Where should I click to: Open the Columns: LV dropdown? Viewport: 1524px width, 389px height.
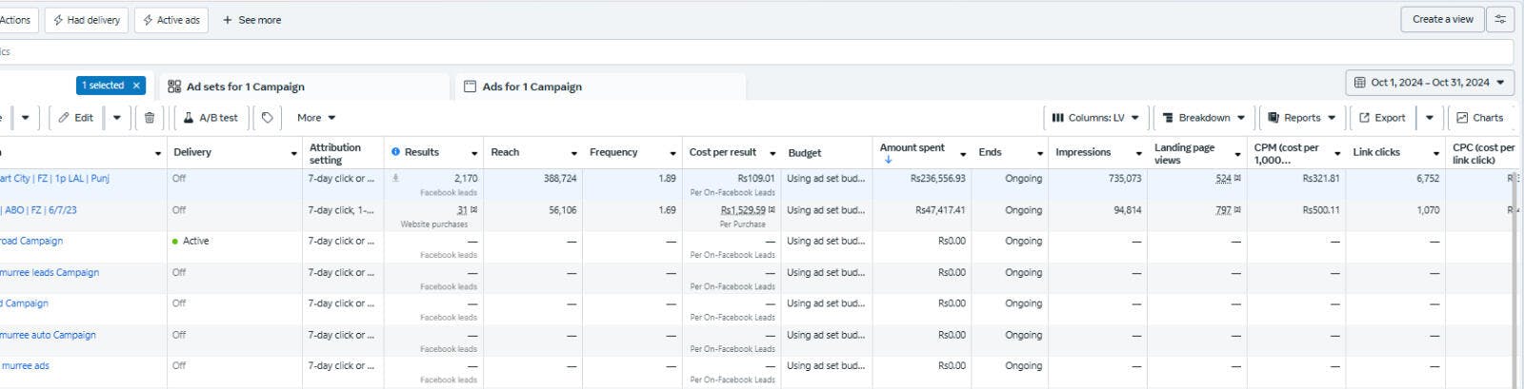coord(1094,118)
